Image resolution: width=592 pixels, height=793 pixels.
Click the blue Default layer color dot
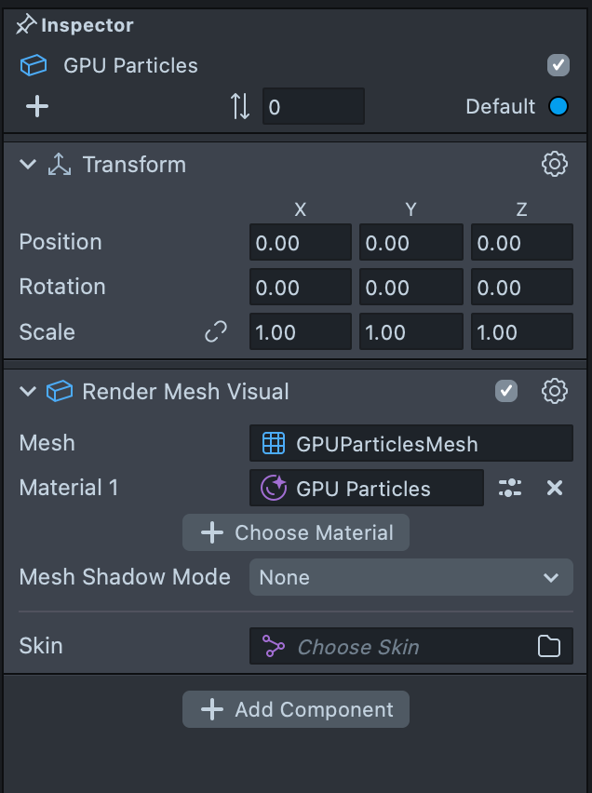(x=558, y=106)
